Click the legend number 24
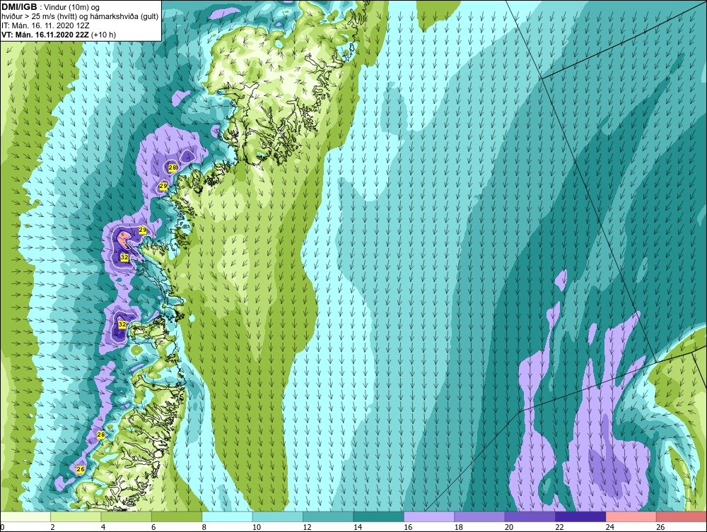Viewport: 707px width, 532px height. 610,527
